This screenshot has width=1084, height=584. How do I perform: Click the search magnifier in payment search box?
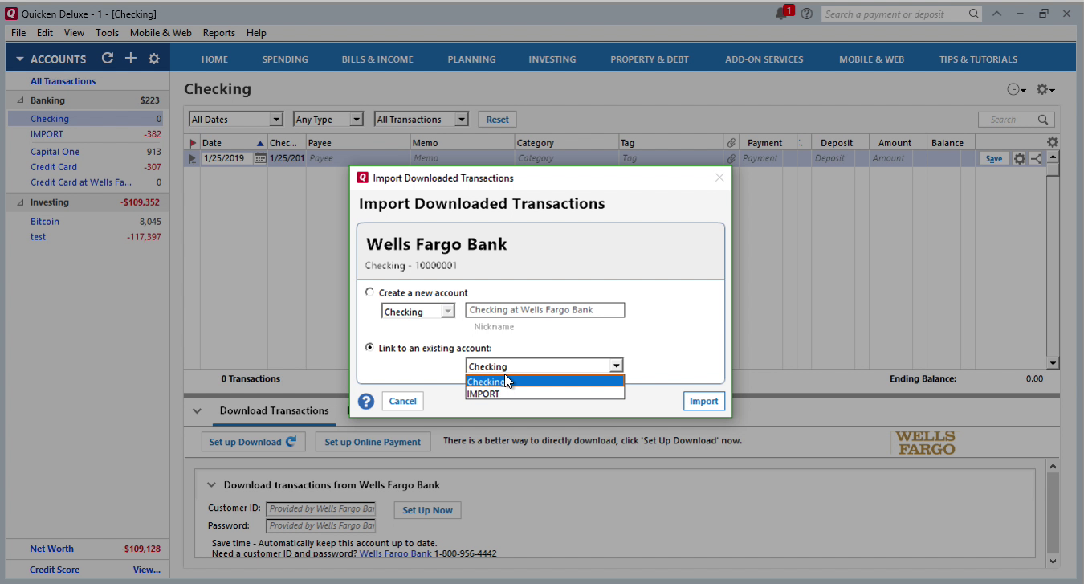point(974,14)
